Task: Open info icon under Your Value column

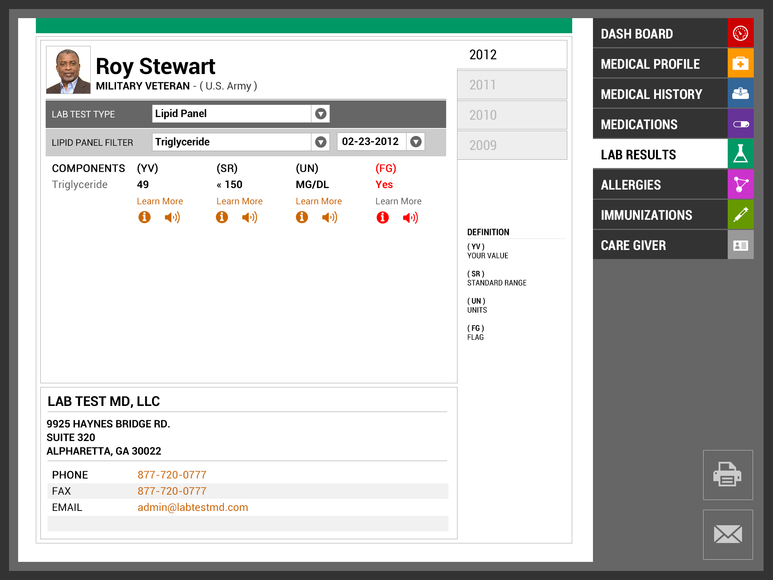Action: point(144,217)
